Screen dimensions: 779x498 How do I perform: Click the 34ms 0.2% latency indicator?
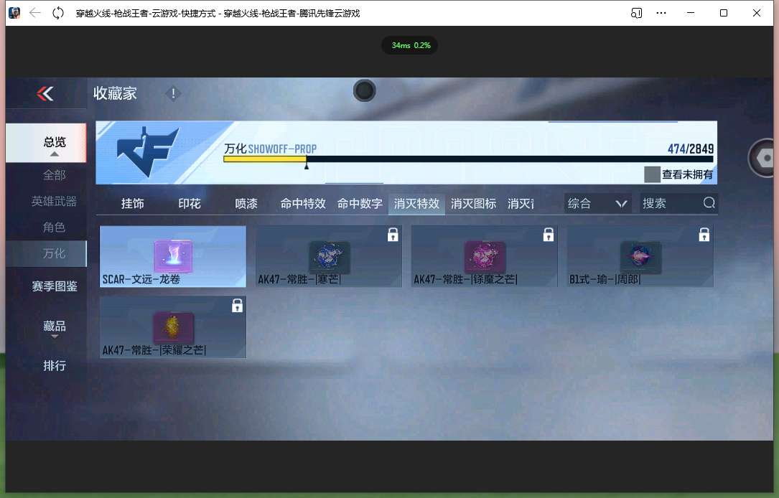[x=411, y=45]
